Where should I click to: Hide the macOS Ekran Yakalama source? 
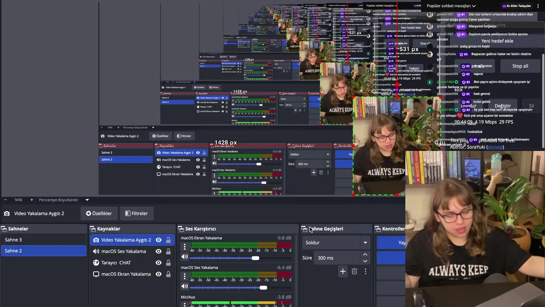[158, 274]
